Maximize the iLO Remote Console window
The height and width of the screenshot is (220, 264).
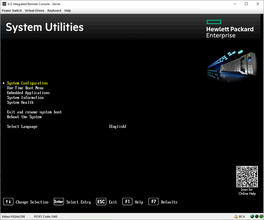[246, 4]
